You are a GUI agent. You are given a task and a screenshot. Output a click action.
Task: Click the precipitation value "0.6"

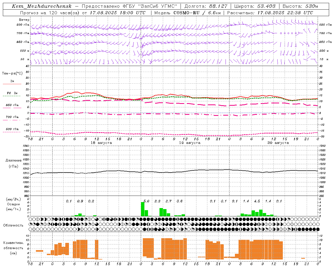click(x=180, y=201)
